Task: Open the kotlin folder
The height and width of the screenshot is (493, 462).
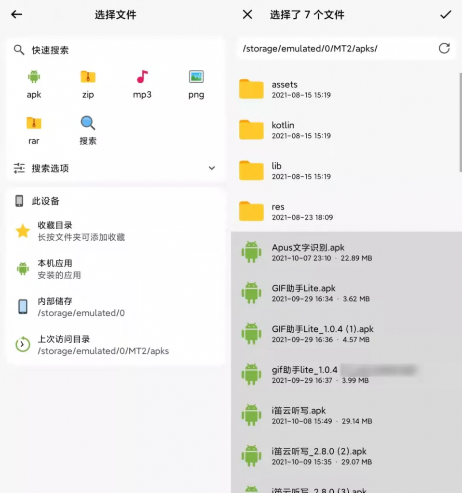Action: [345, 130]
